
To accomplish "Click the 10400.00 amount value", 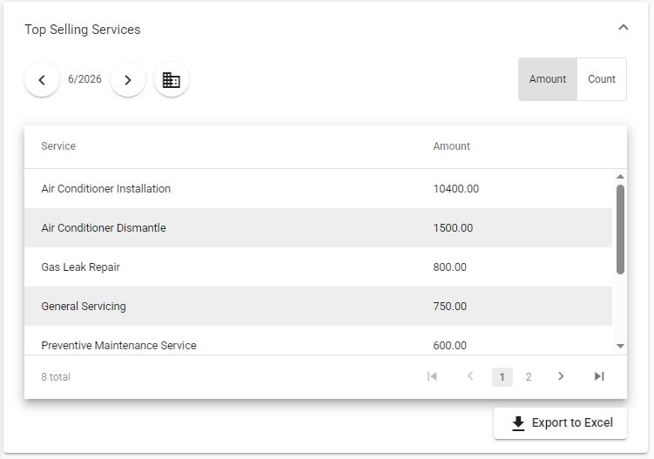I will point(455,189).
